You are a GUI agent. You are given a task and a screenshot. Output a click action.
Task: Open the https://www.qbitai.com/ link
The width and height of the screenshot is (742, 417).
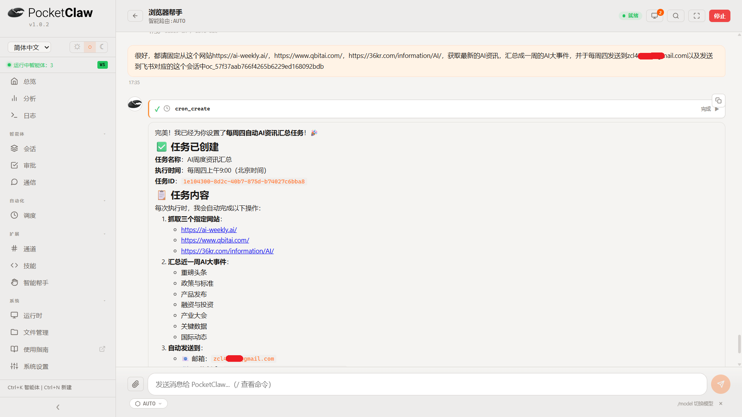click(215, 240)
